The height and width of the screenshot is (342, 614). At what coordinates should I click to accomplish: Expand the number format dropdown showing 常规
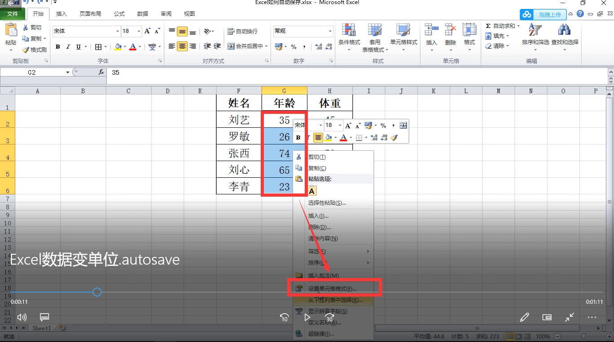click(330, 31)
